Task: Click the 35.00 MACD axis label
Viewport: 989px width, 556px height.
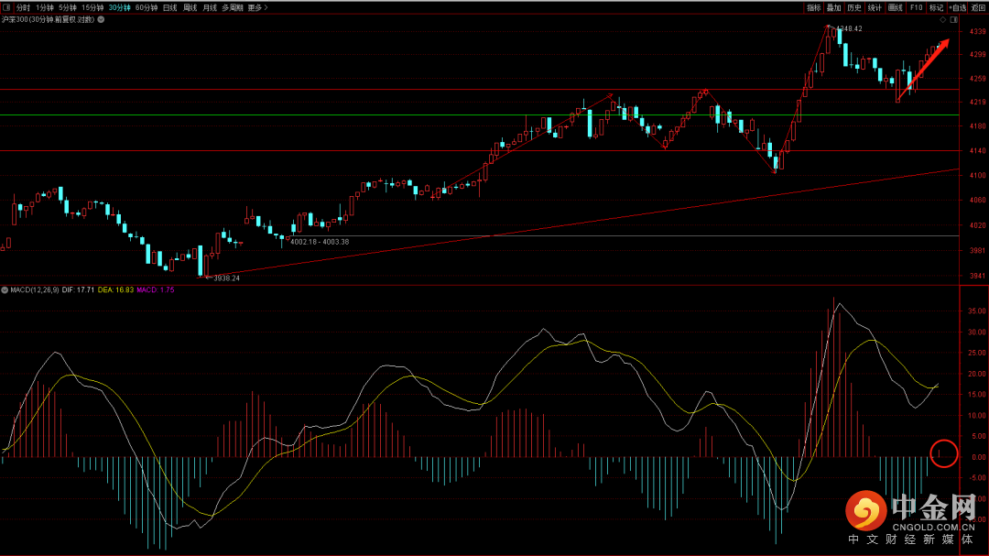Action: click(977, 311)
